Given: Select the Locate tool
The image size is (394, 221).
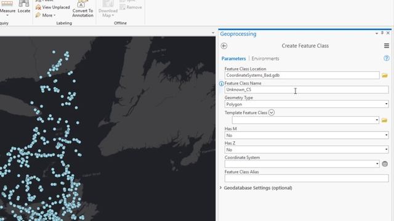Looking at the screenshot, I should point(24,7).
